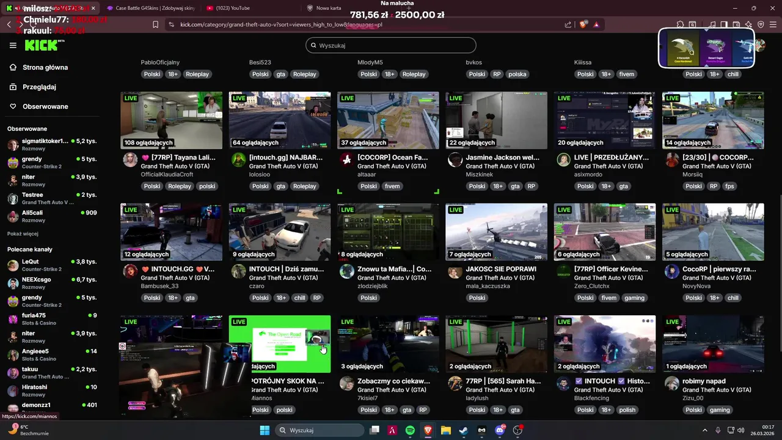Screen dimensions: 782x440
Task: Open the robimy napad stream title
Action: point(704,381)
